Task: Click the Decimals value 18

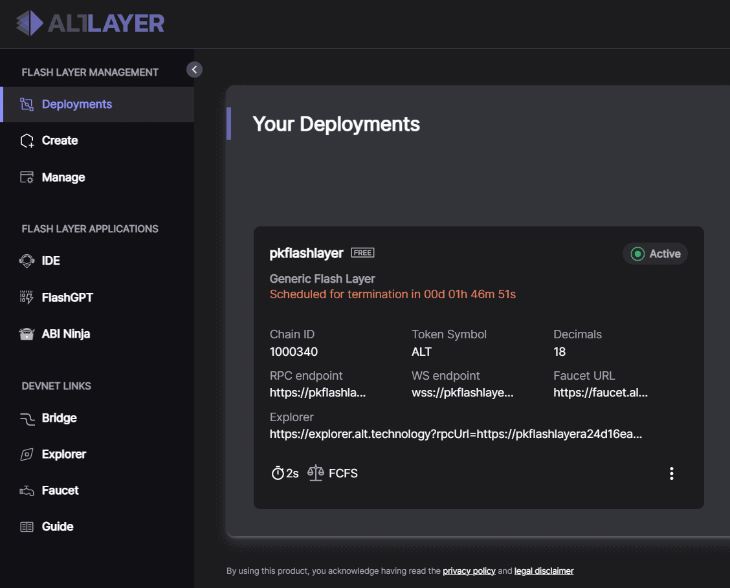Action: point(560,352)
